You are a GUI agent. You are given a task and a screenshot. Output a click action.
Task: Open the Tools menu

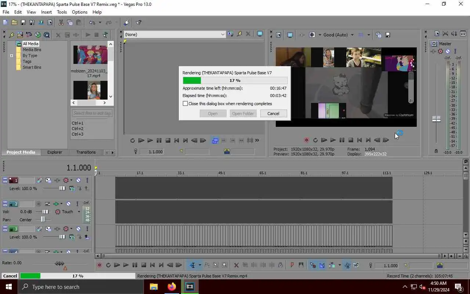(x=62, y=12)
